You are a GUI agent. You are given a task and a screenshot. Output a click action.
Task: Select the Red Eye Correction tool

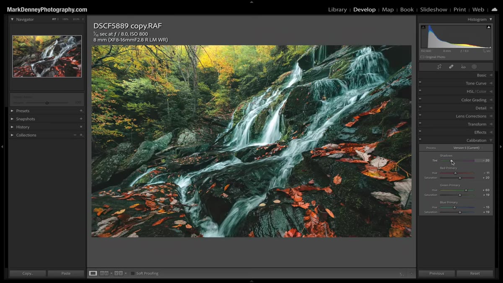463,67
